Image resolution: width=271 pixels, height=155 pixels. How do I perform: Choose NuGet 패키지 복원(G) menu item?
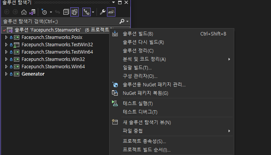tap(172, 93)
